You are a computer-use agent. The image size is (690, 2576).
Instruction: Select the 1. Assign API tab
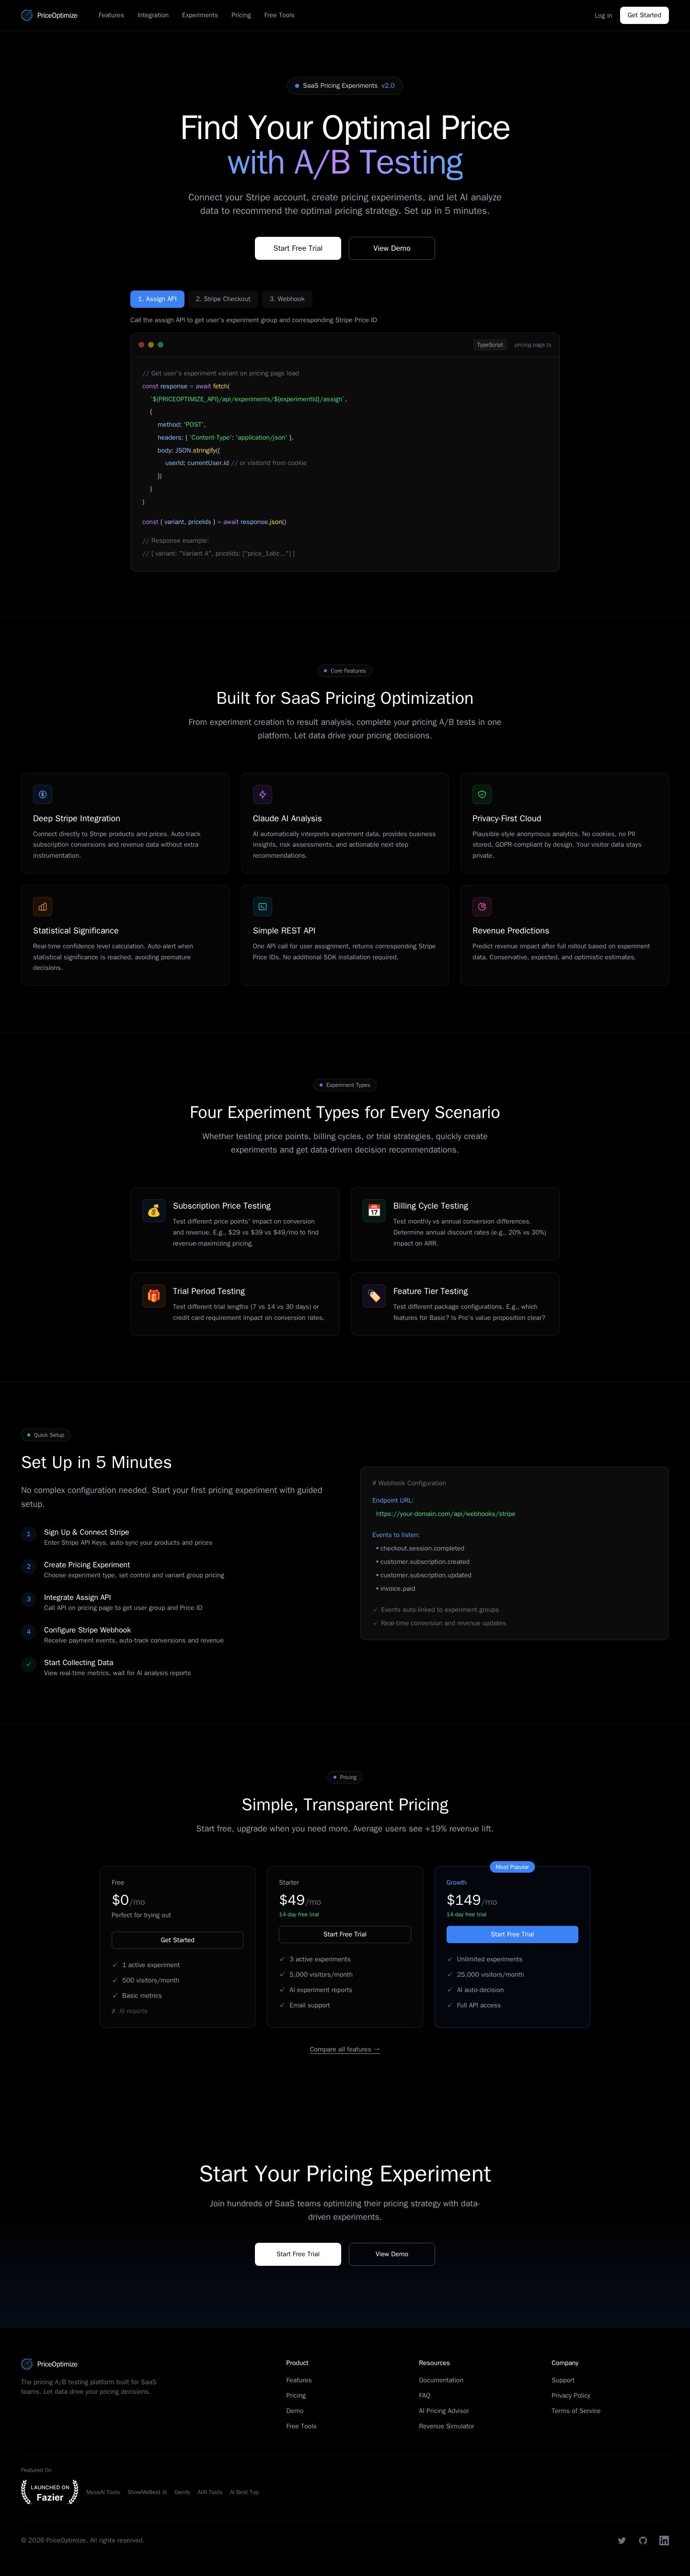[157, 299]
